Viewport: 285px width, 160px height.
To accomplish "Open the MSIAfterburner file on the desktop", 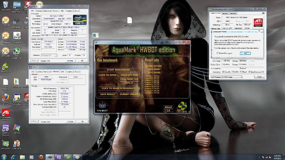I will (129, 22).
